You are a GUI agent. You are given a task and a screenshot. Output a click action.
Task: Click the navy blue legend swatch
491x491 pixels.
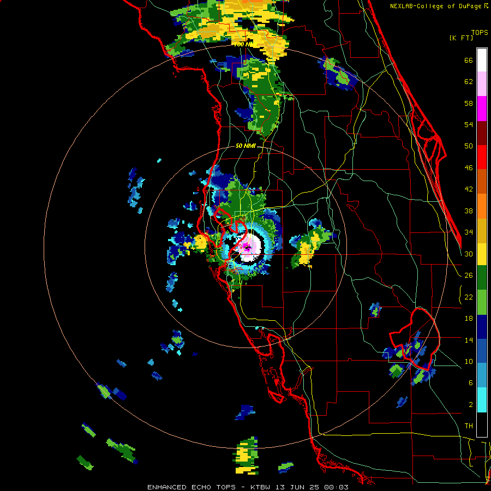482,327
